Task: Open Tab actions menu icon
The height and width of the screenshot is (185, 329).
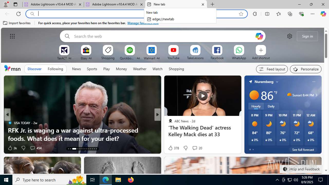Action: click(15, 4)
